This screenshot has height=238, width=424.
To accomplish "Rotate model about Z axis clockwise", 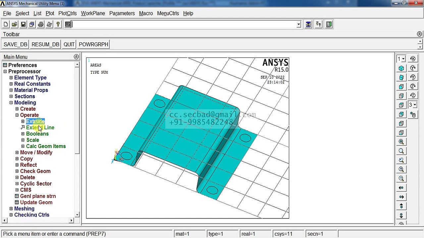I will pos(413,87).
